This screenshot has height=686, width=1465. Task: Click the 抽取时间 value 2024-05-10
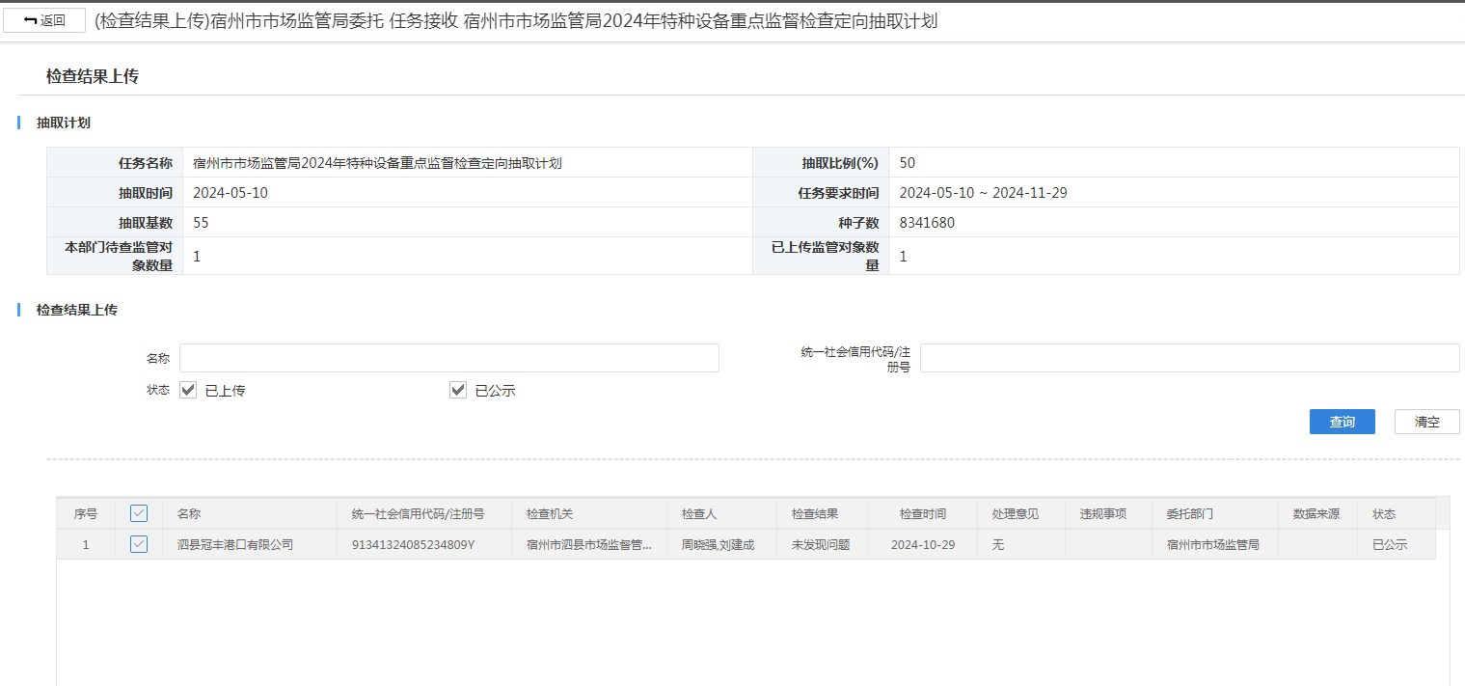pyautogui.click(x=231, y=193)
